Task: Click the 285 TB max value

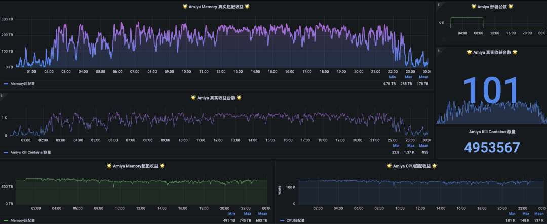Action: point(406,84)
